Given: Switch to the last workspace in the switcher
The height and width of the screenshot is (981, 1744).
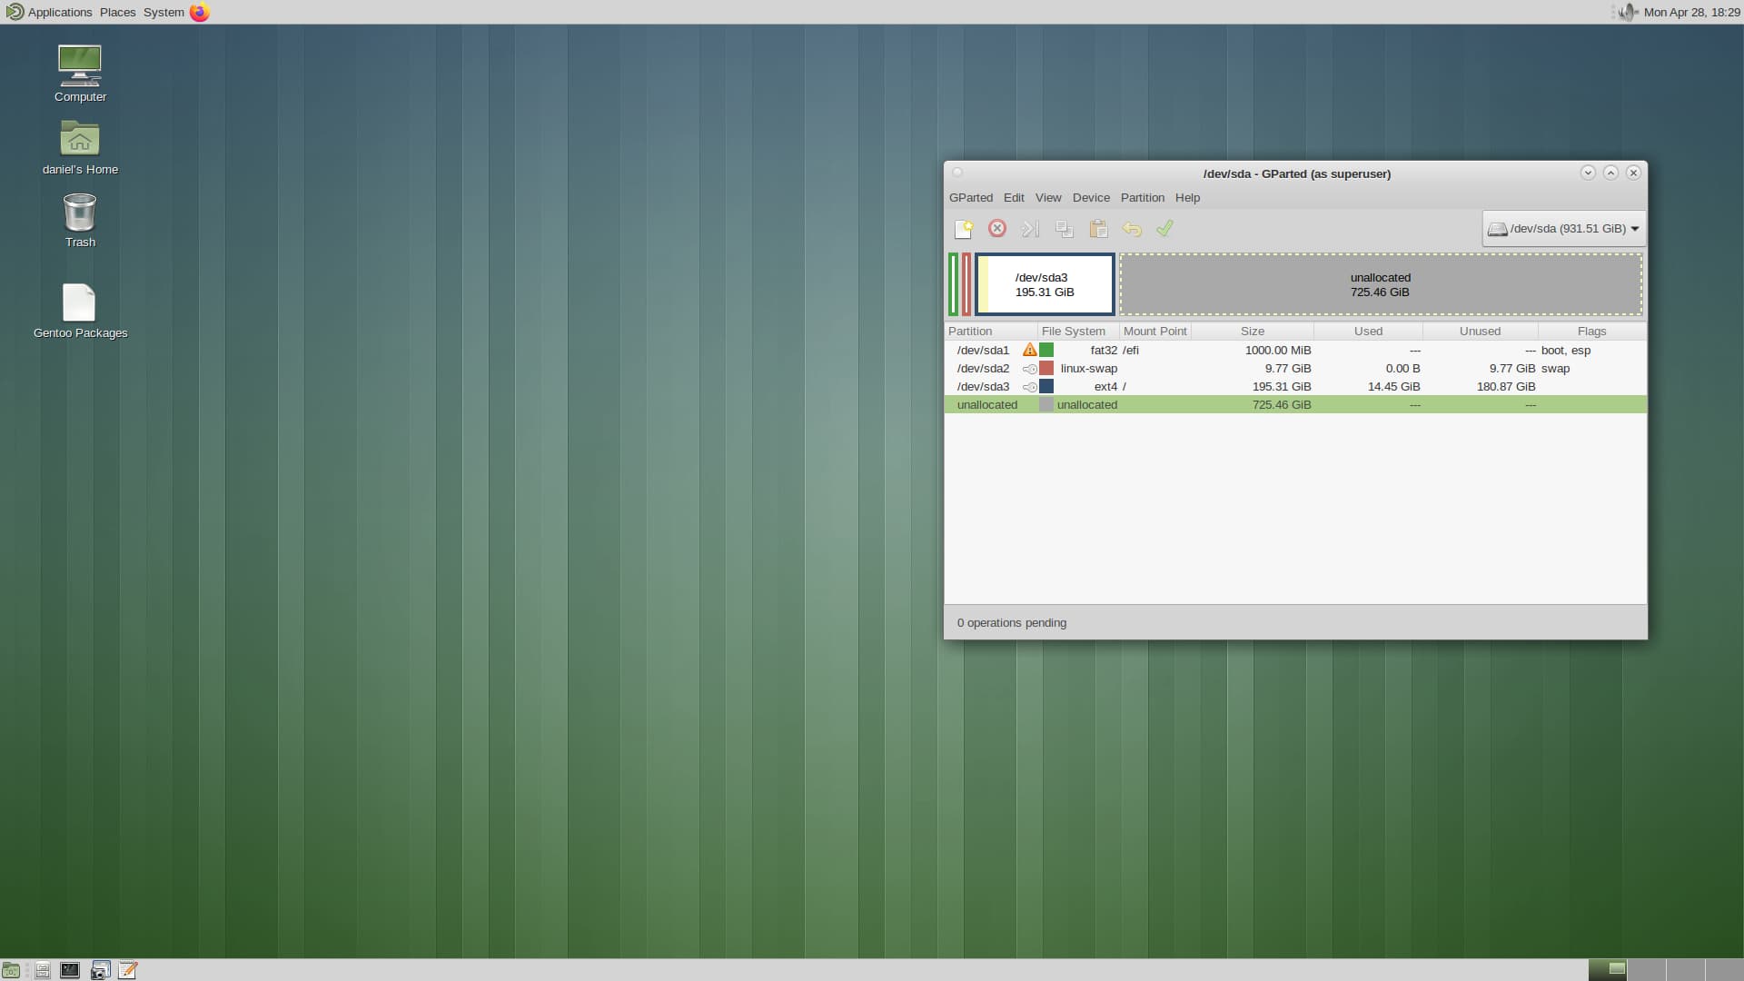Looking at the screenshot, I should click(x=1724, y=970).
